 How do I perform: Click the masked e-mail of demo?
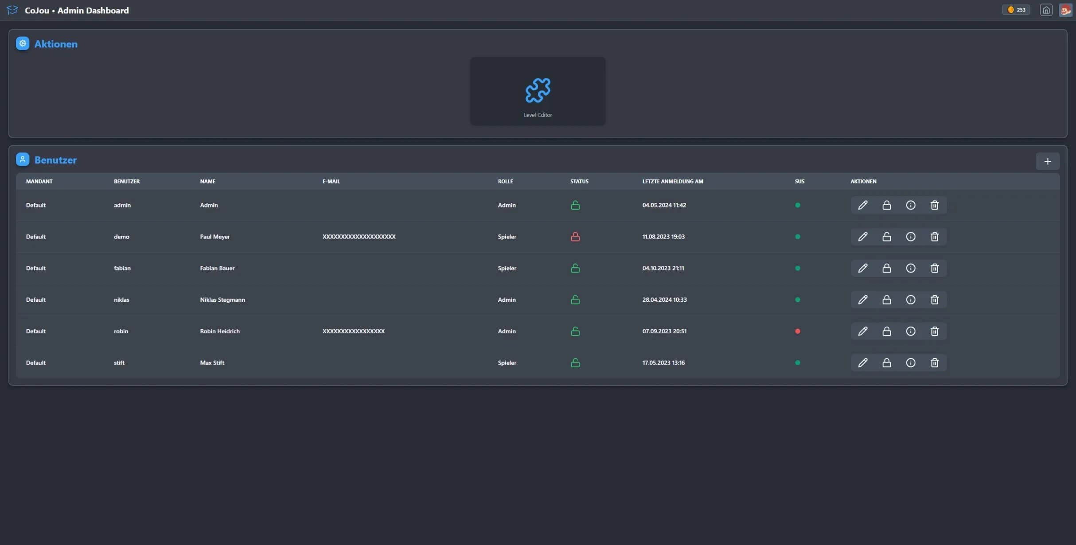[359, 237]
